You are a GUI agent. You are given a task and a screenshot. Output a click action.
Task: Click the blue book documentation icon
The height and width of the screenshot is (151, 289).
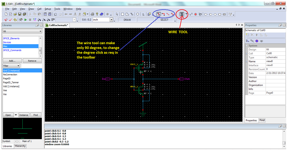(x=102, y=14)
